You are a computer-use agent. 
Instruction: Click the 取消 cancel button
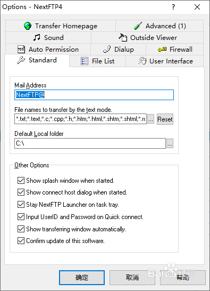coord(132,278)
